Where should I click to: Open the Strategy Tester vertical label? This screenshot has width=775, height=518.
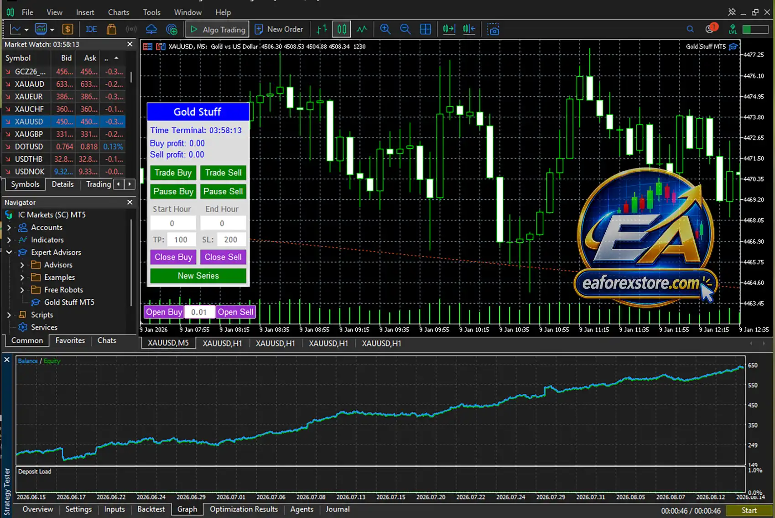tap(7, 491)
